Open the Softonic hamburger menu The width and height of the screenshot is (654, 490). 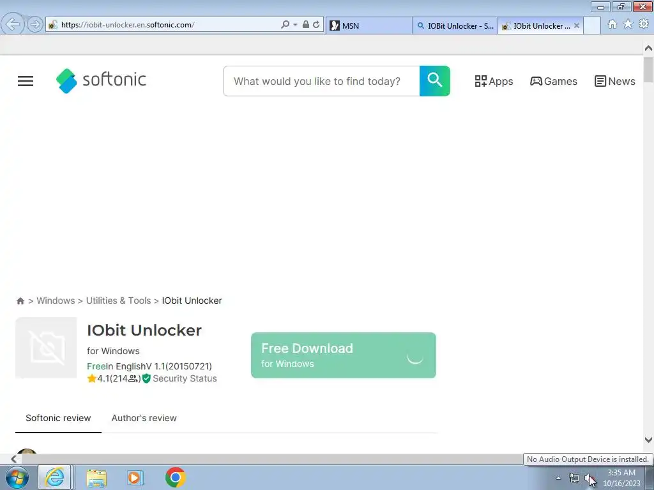click(x=26, y=81)
